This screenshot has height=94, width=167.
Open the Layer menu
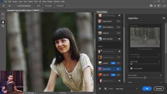(x=20, y=2)
